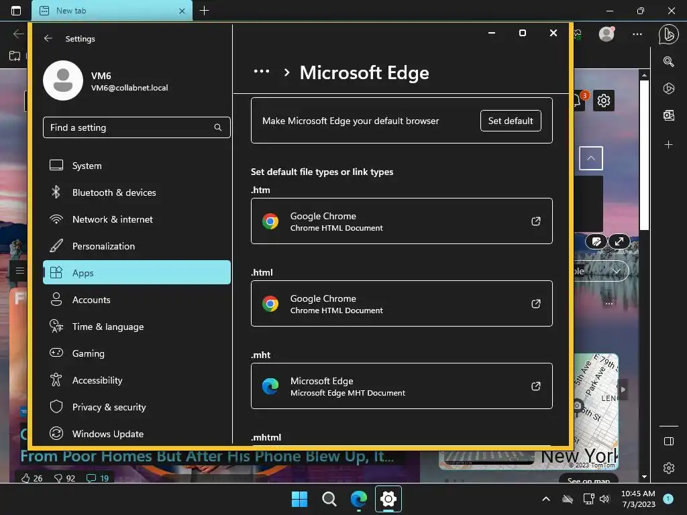Viewport: 687px width, 515px height.
Task: Open Accounts settings
Action: [137, 300]
